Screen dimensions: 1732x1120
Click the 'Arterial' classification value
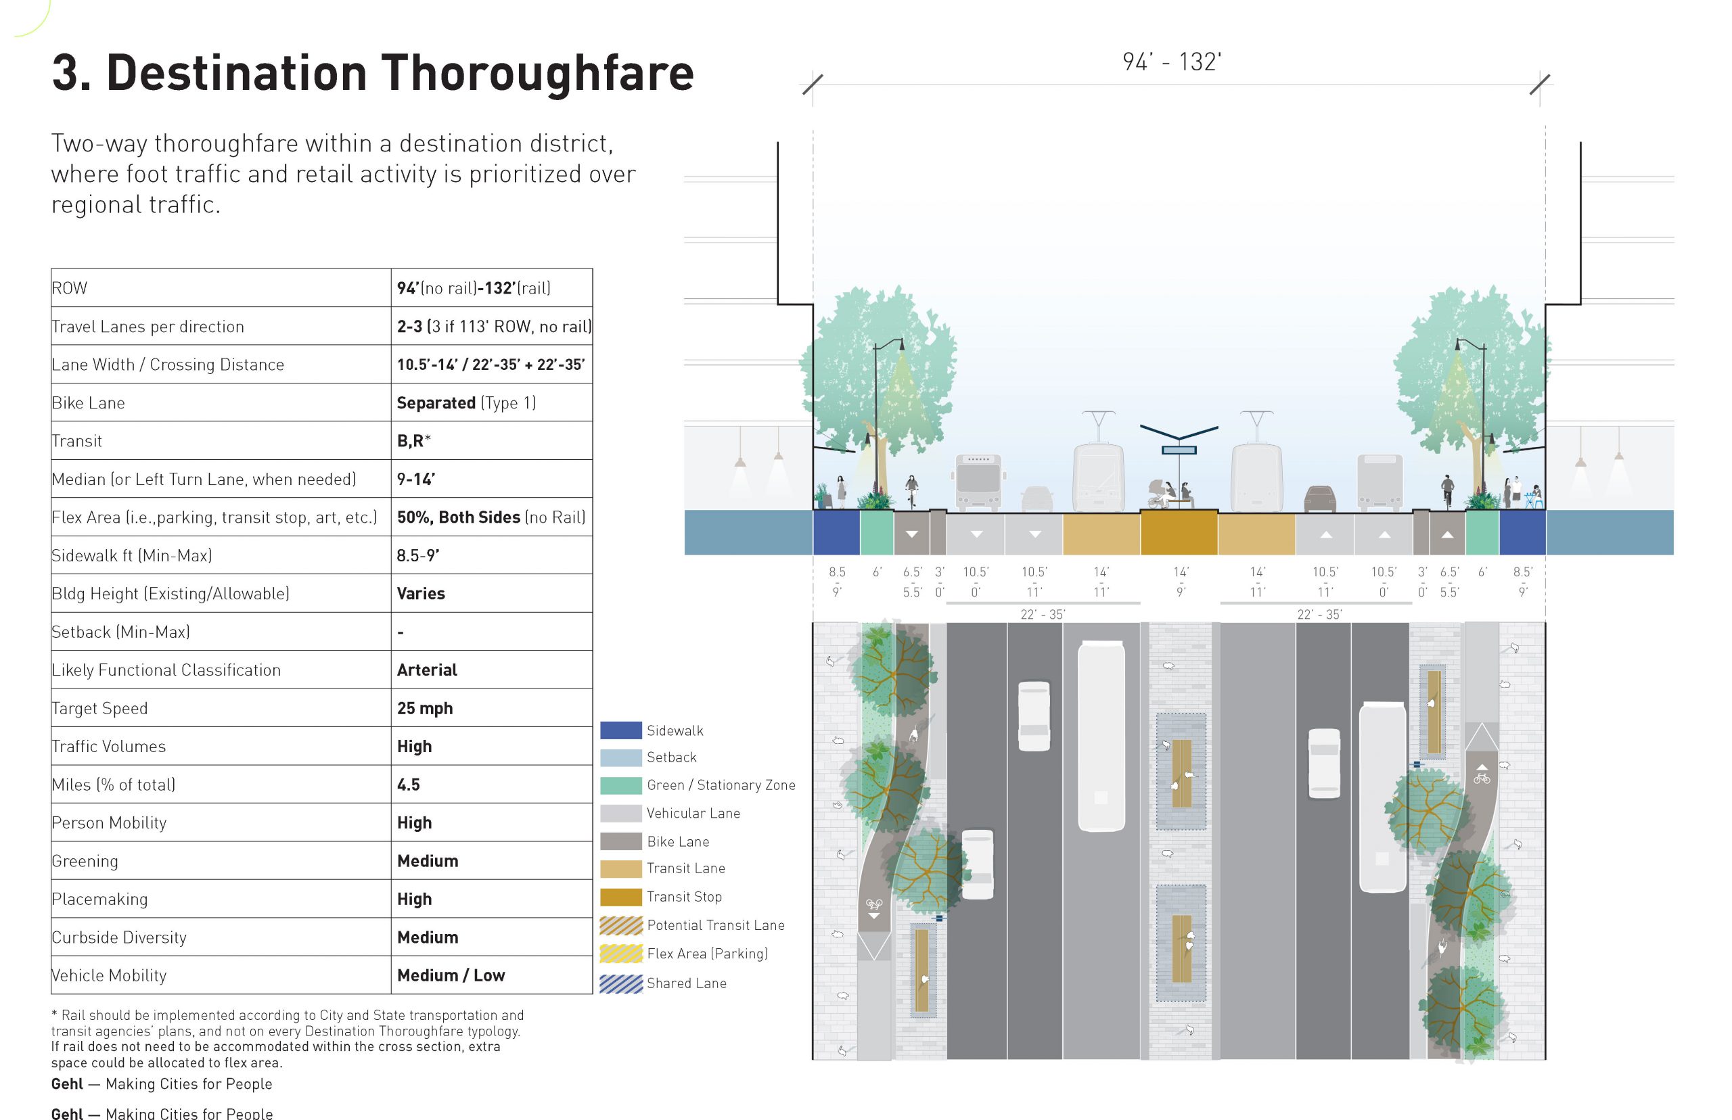427,670
